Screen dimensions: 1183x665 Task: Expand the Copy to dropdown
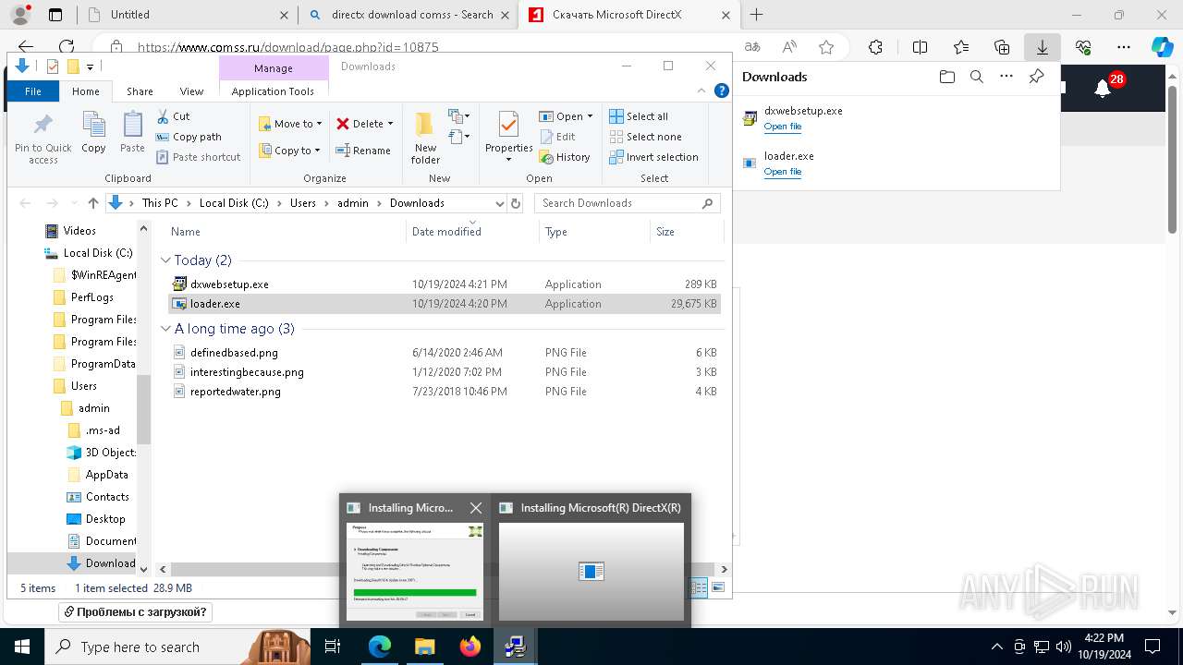tap(317, 151)
